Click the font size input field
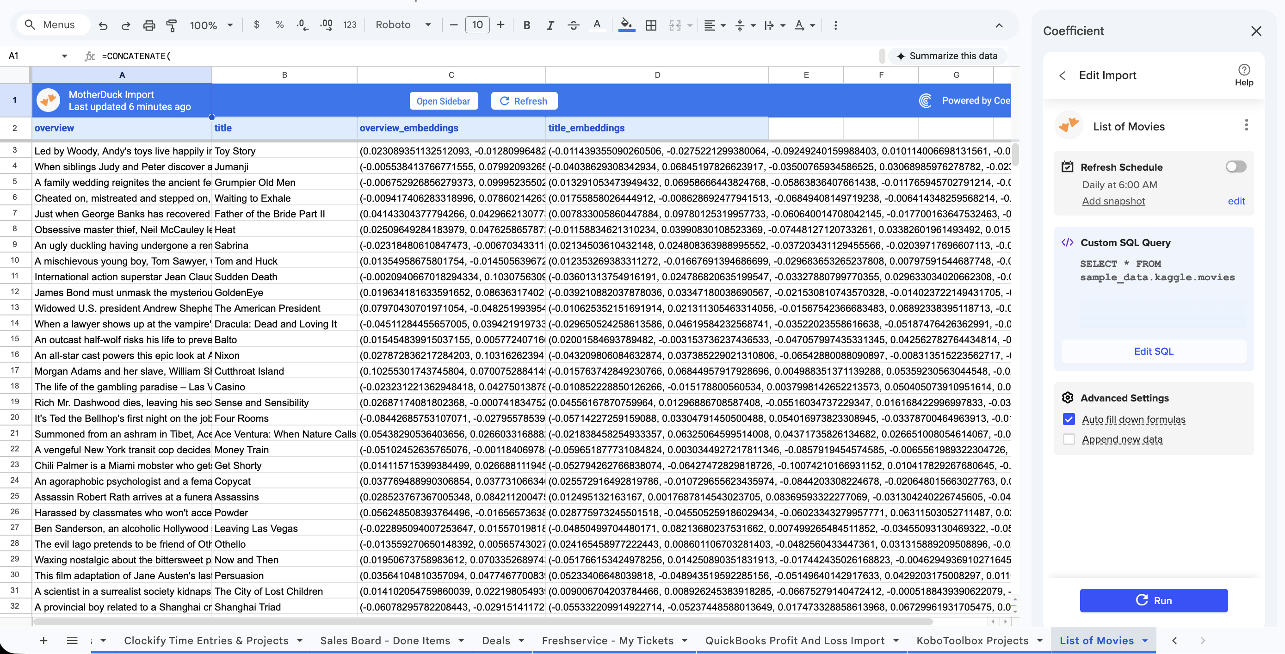This screenshot has width=1285, height=654. pos(477,25)
